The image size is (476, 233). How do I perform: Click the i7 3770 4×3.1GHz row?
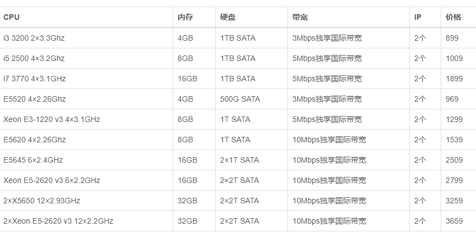[35, 79]
